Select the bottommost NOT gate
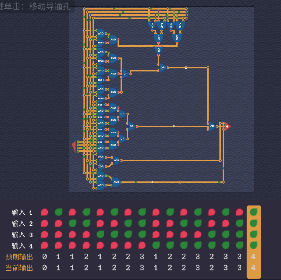This screenshot has width=281, height=280. coord(100,142)
